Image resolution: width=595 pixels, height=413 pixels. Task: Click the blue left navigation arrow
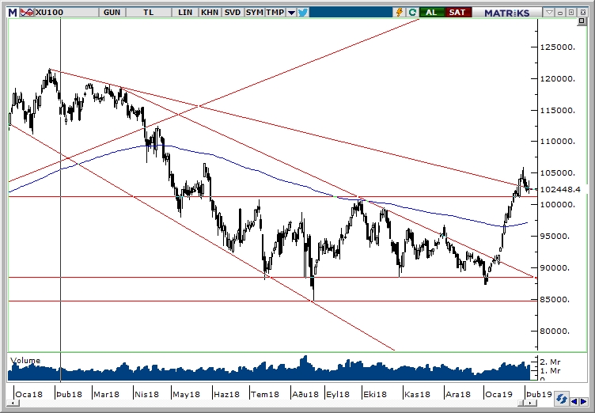point(575,401)
